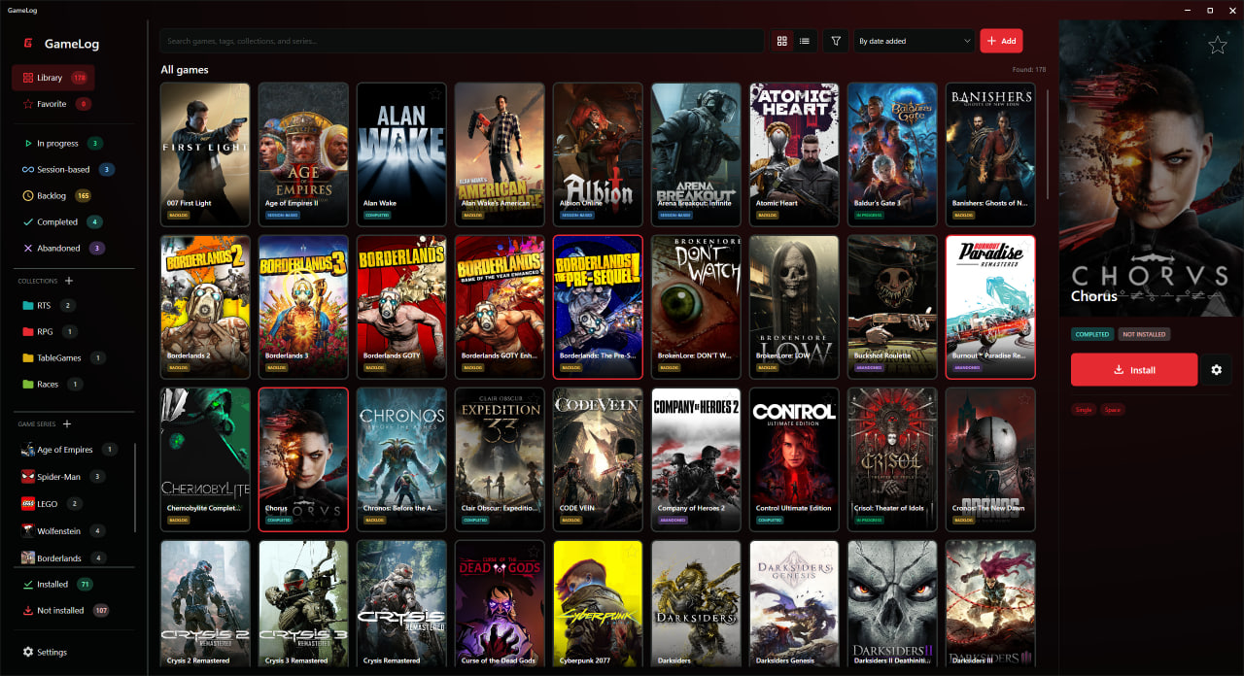
Task: Select Burnout Paradise Remastered card
Action: [990, 307]
